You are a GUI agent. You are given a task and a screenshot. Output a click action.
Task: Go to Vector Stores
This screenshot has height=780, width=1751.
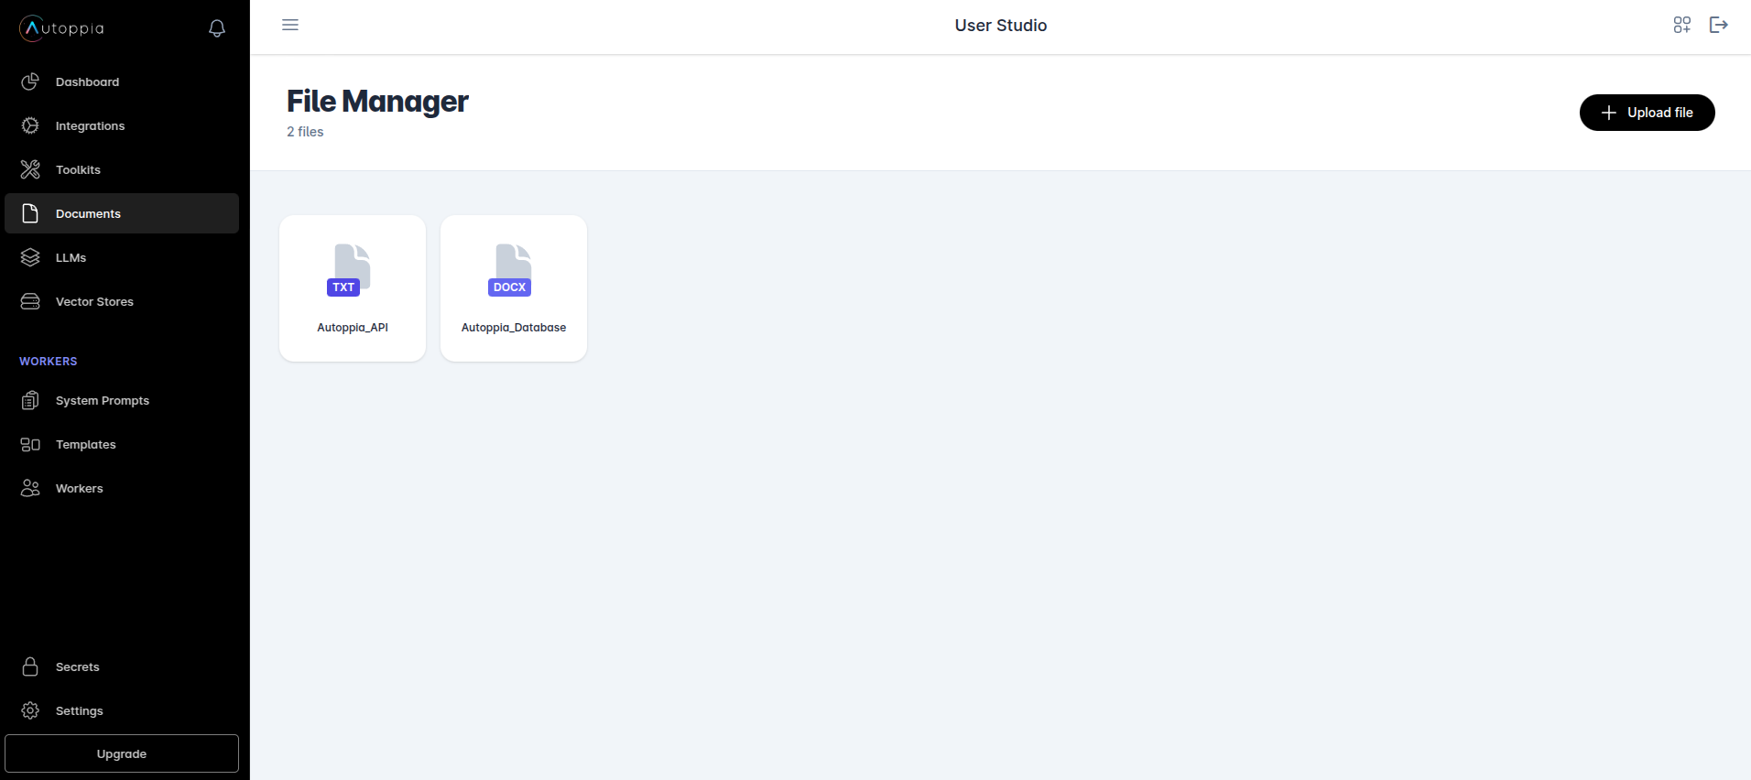[94, 301]
